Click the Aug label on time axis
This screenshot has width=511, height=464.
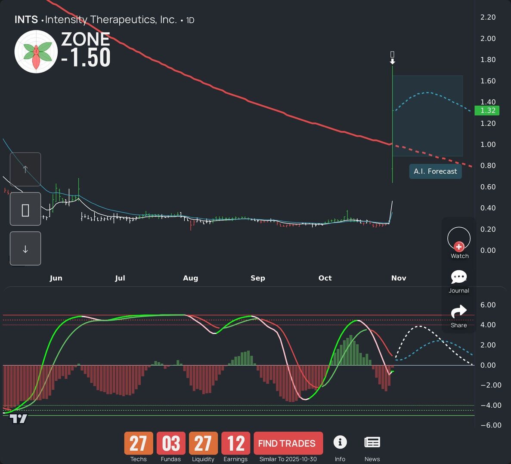click(x=190, y=278)
